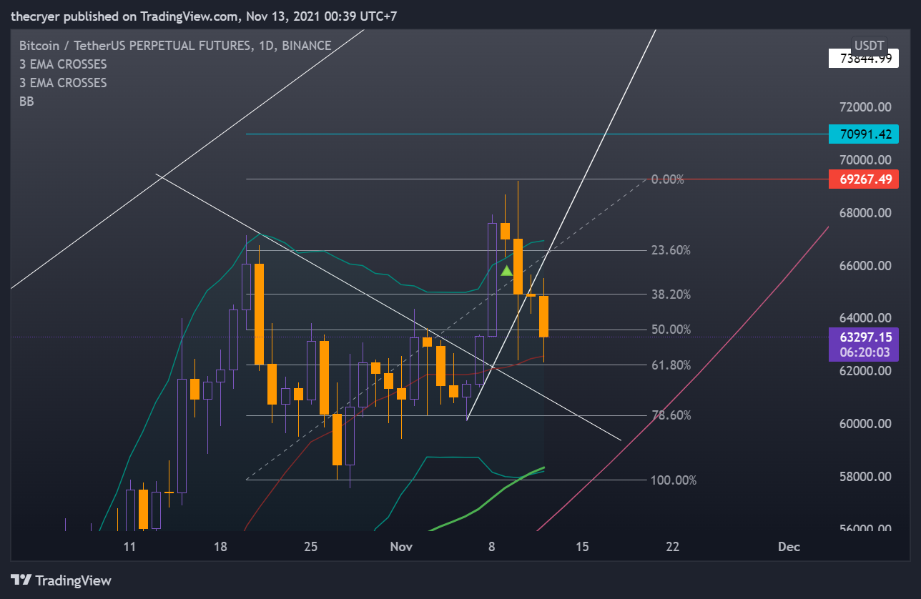Click the 66000.00 price axis value
The height and width of the screenshot is (599, 921).
click(x=865, y=266)
